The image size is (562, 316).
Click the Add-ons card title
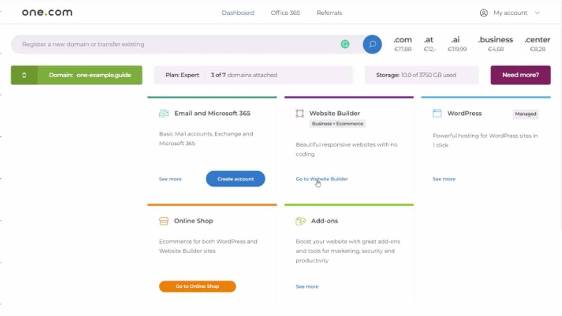pos(325,221)
